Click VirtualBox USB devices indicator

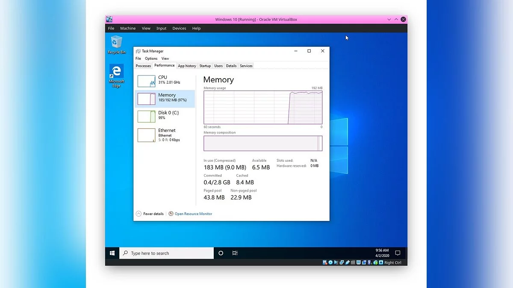click(x=347, y=262)
